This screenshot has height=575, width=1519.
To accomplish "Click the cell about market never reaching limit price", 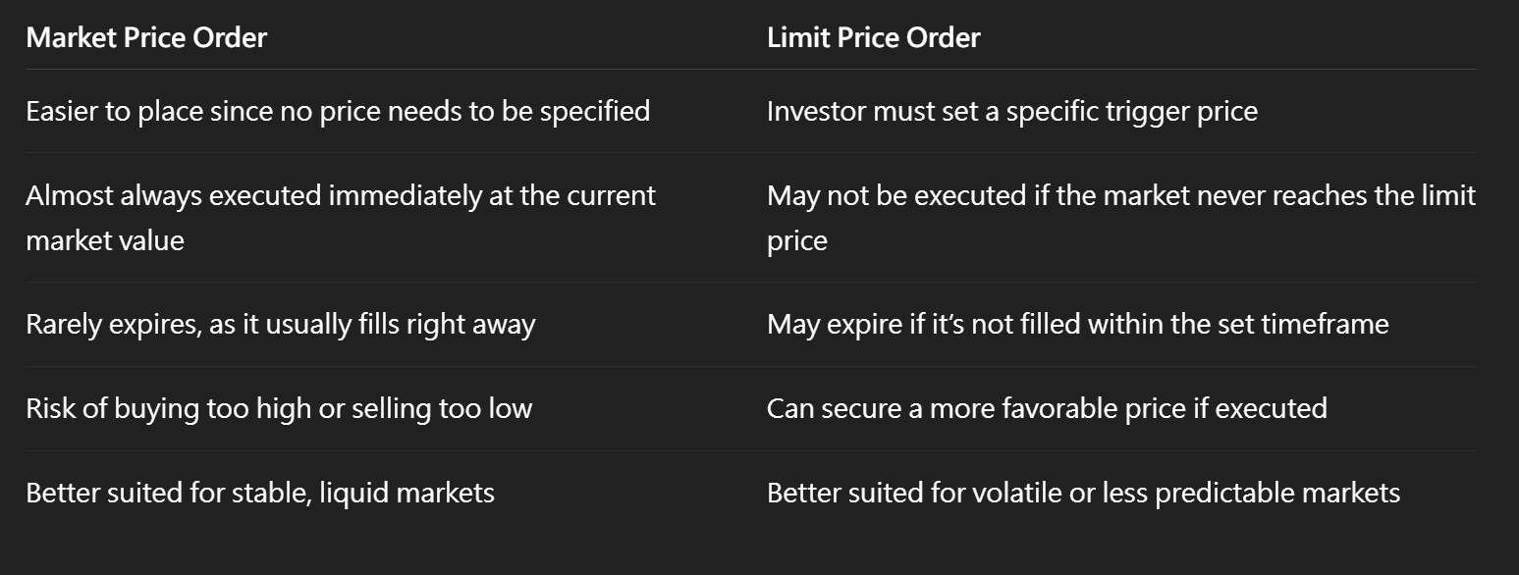I will pyautogui.click(x=1121, y=218).
